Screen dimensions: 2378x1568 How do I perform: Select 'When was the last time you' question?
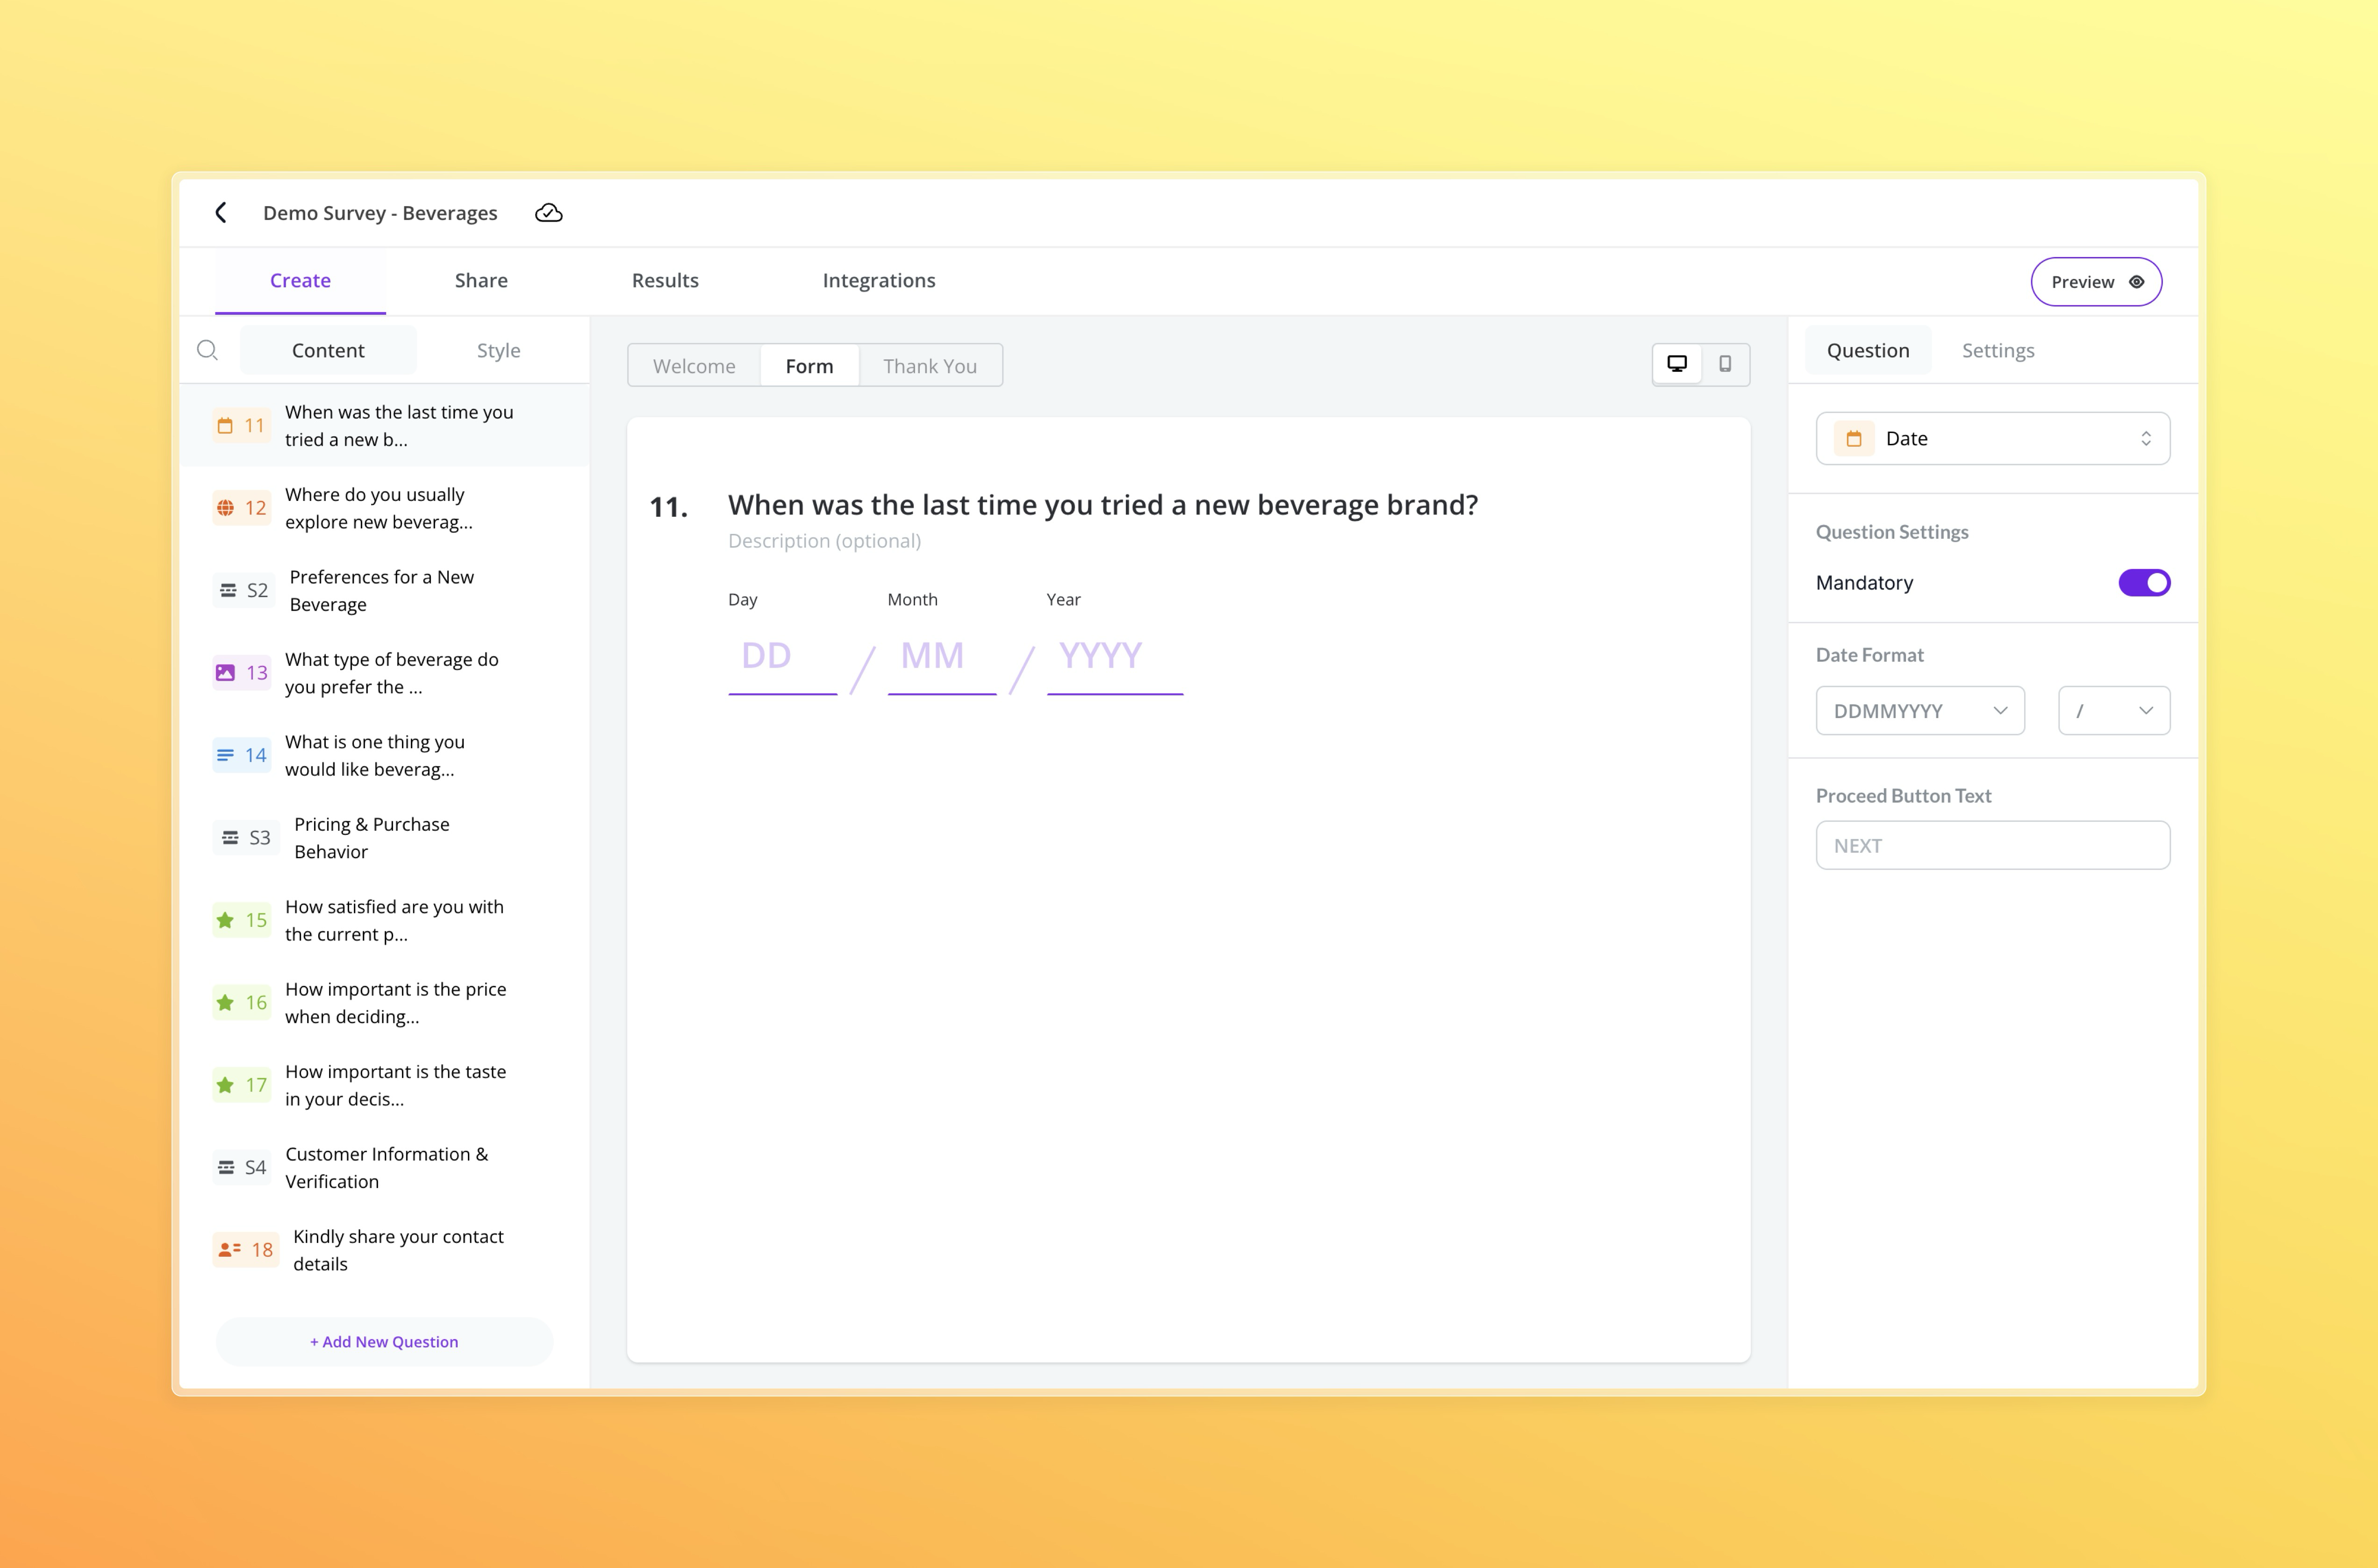pos(384,426)
